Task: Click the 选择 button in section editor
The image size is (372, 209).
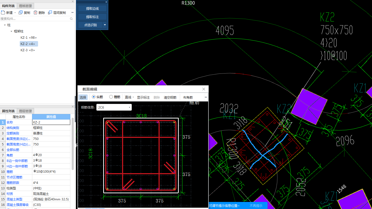Action: pyautogui.click(x=83, y=97)
